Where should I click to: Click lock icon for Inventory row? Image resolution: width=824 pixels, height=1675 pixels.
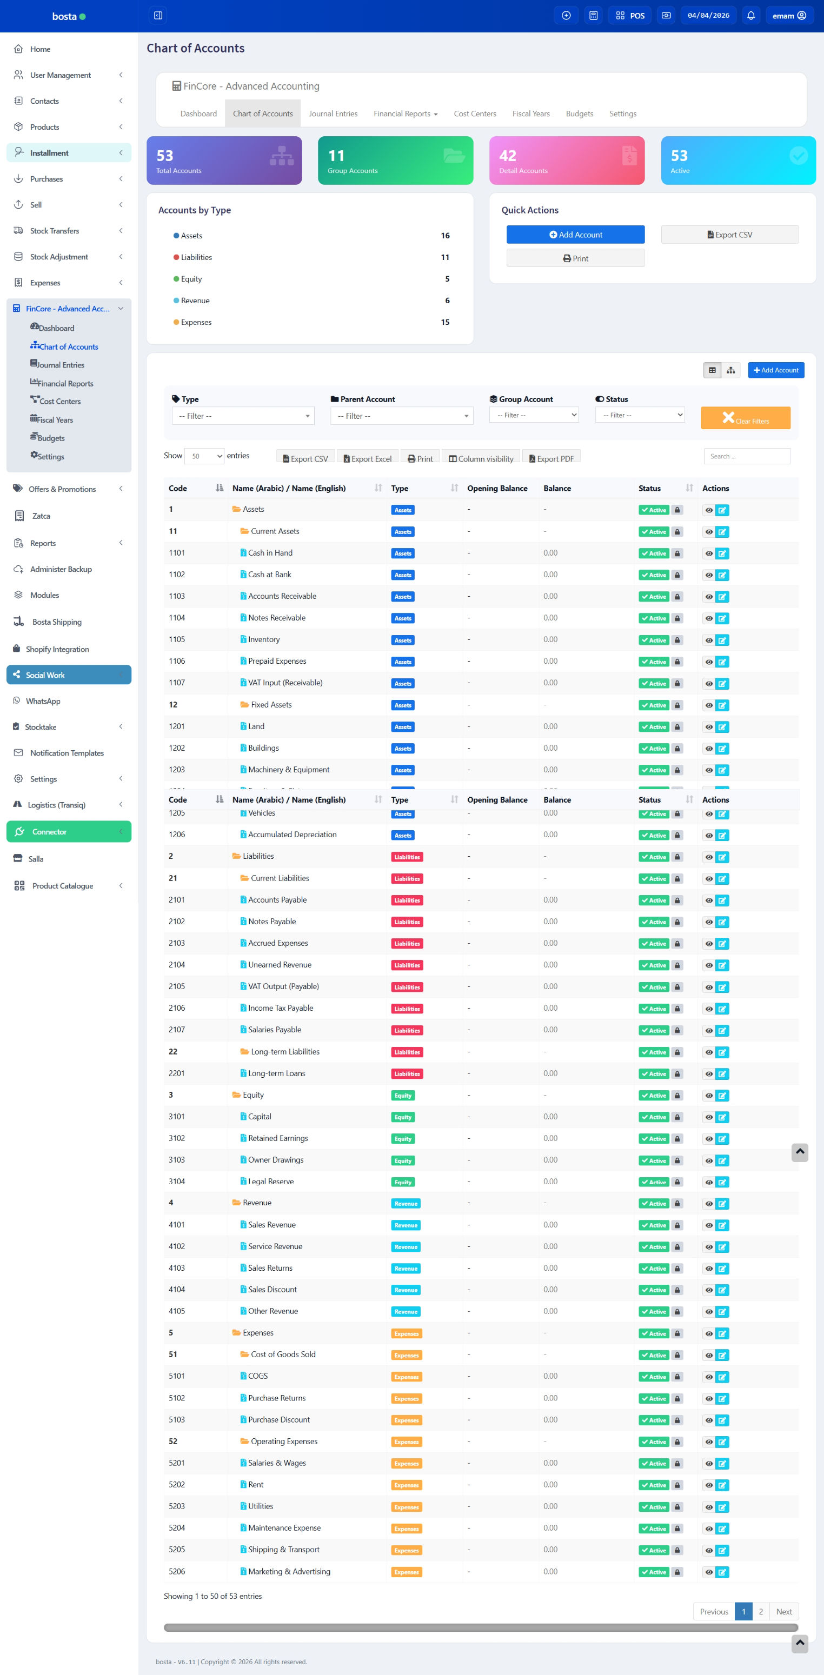tap(677, 640)
